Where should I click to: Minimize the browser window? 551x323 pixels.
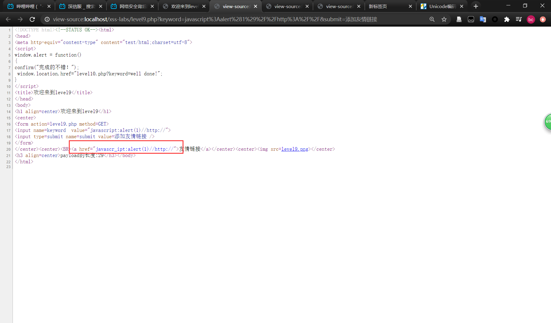508,6
